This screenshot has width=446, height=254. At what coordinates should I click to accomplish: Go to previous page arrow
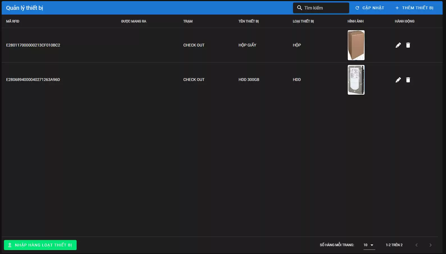coord(417,245)
